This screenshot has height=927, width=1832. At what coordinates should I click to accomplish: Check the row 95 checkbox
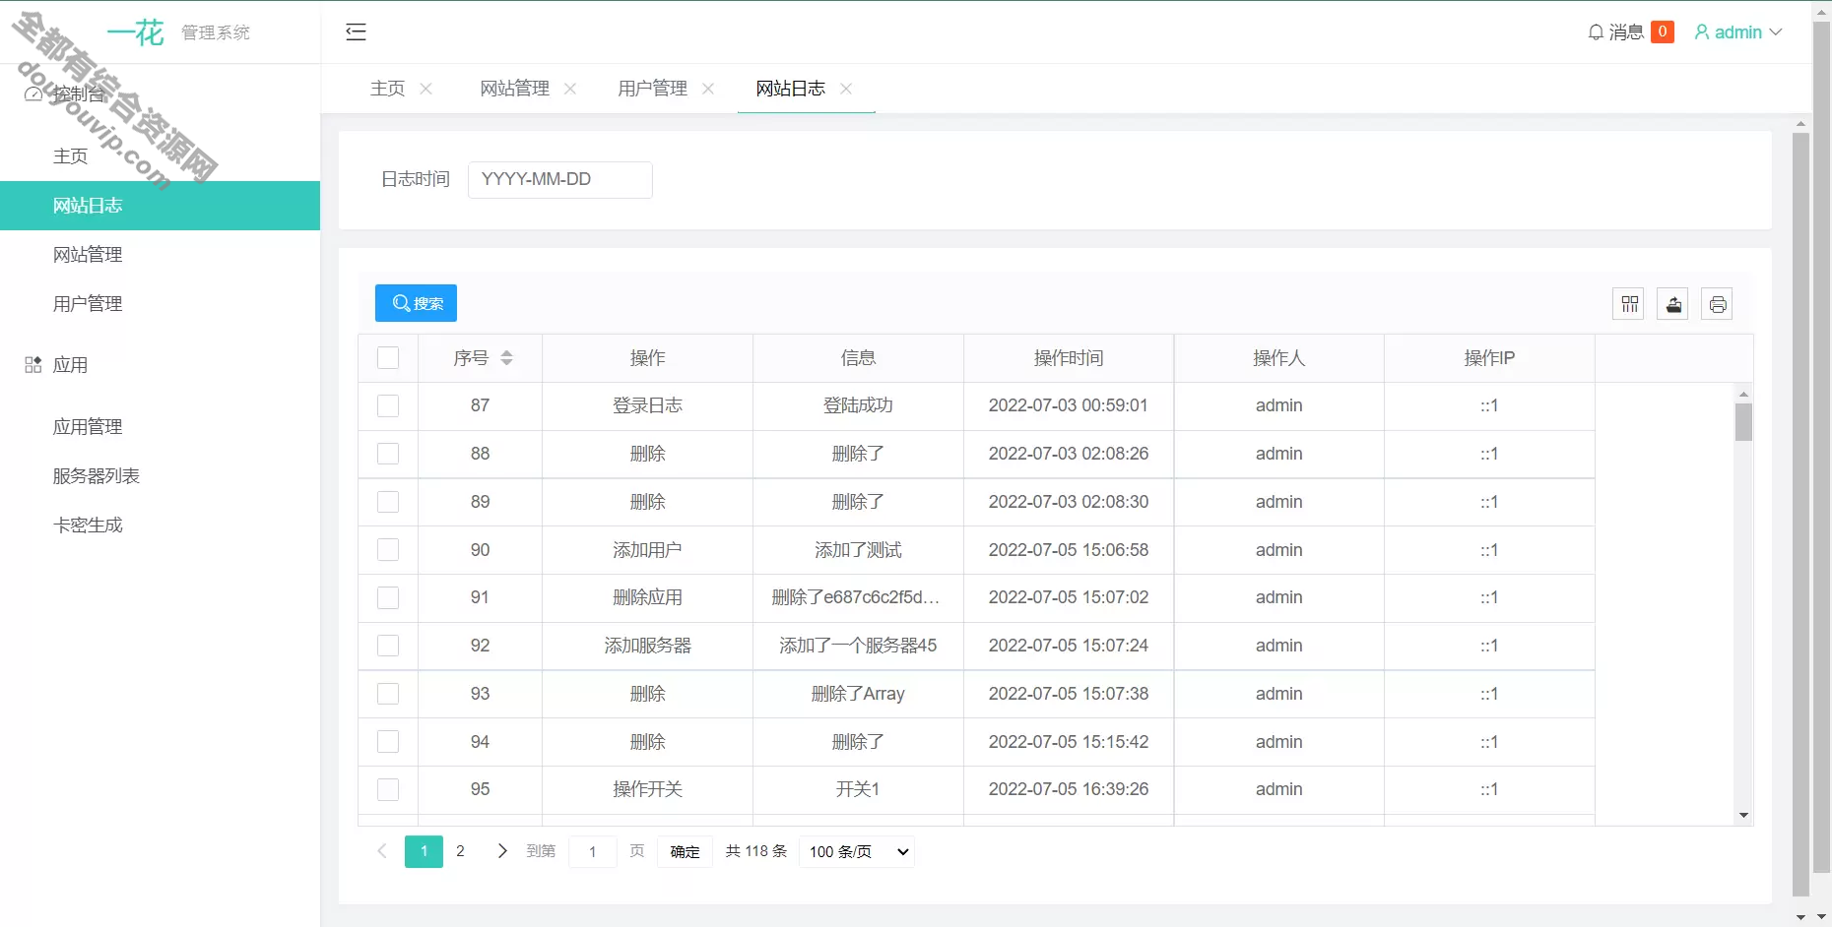coord(388,790)
